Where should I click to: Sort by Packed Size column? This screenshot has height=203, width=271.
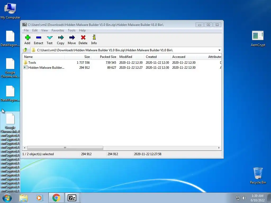pyautogui.click(x=104, y=57)
